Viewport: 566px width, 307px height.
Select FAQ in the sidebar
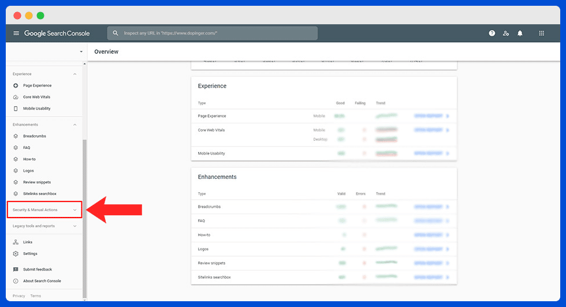click(x=27, y=148)
